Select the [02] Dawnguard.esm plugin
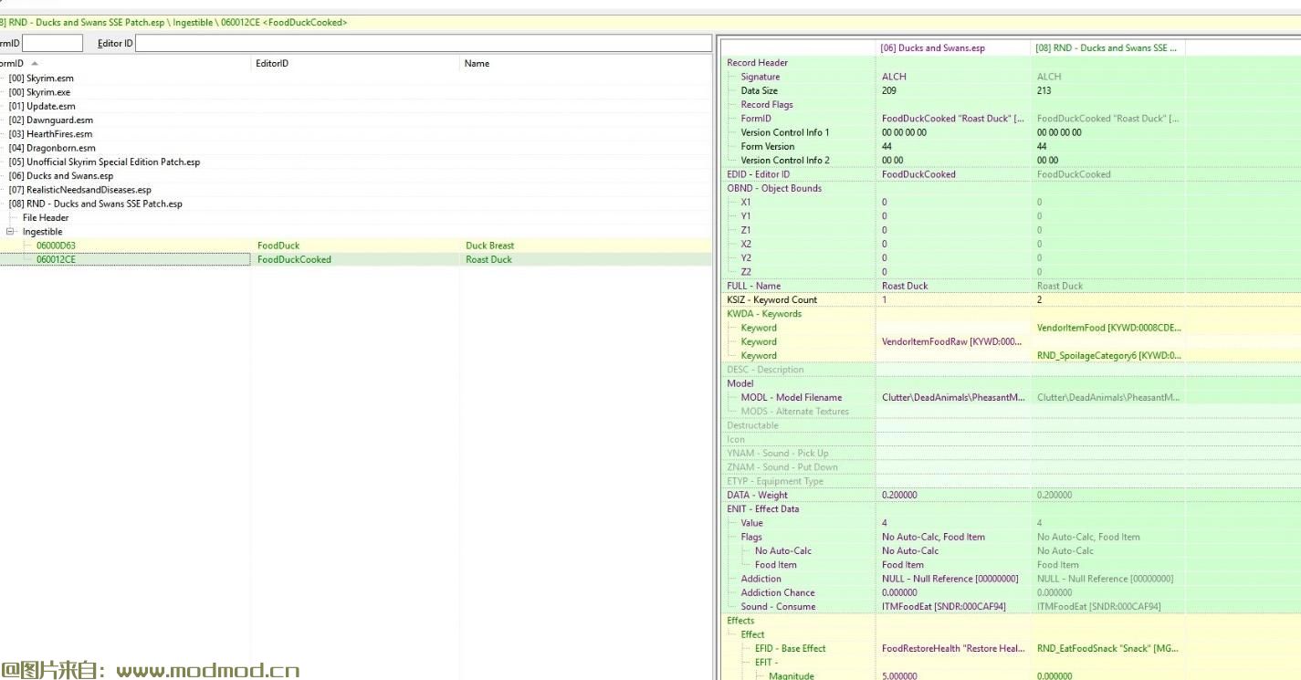This screenshot has height=680, width=1301. tap(50, 120)
